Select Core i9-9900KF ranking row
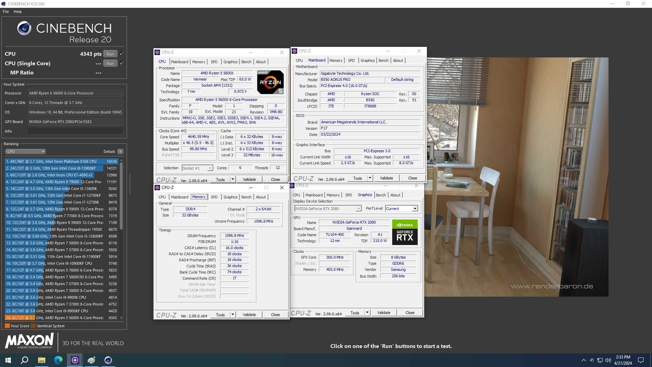Screen dimensions: 652x367 click(61, 311)
